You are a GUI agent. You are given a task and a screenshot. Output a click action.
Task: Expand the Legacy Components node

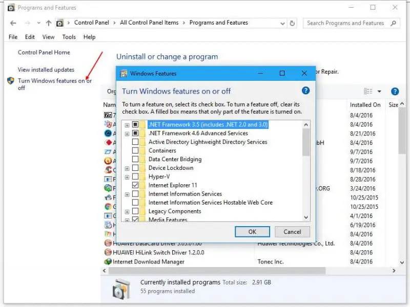pos(127,212)
